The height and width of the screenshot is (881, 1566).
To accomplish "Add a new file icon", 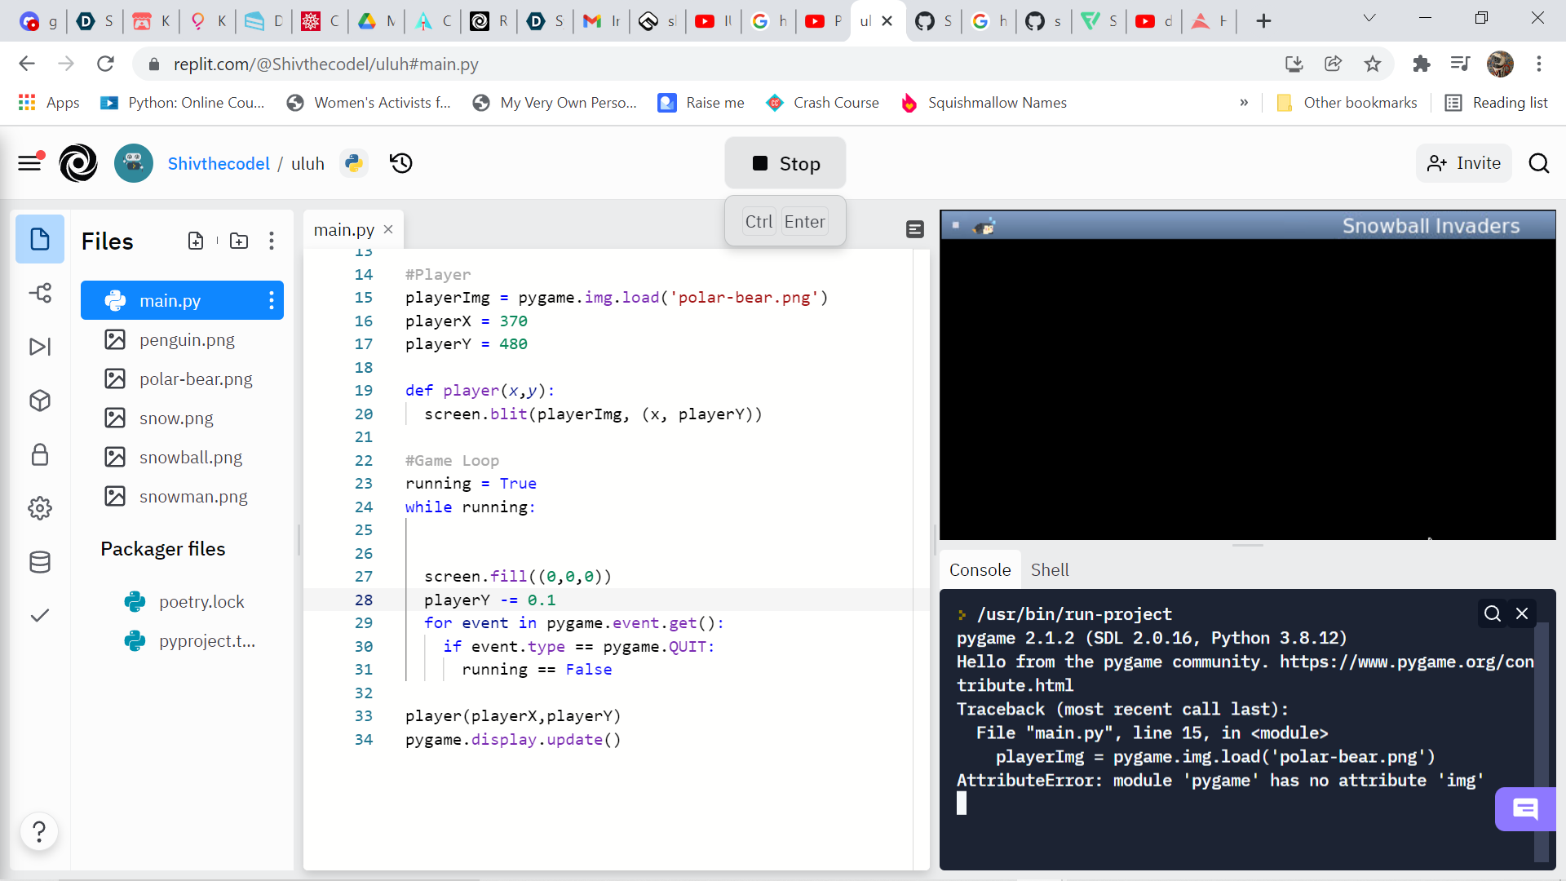I will [196, 241].
